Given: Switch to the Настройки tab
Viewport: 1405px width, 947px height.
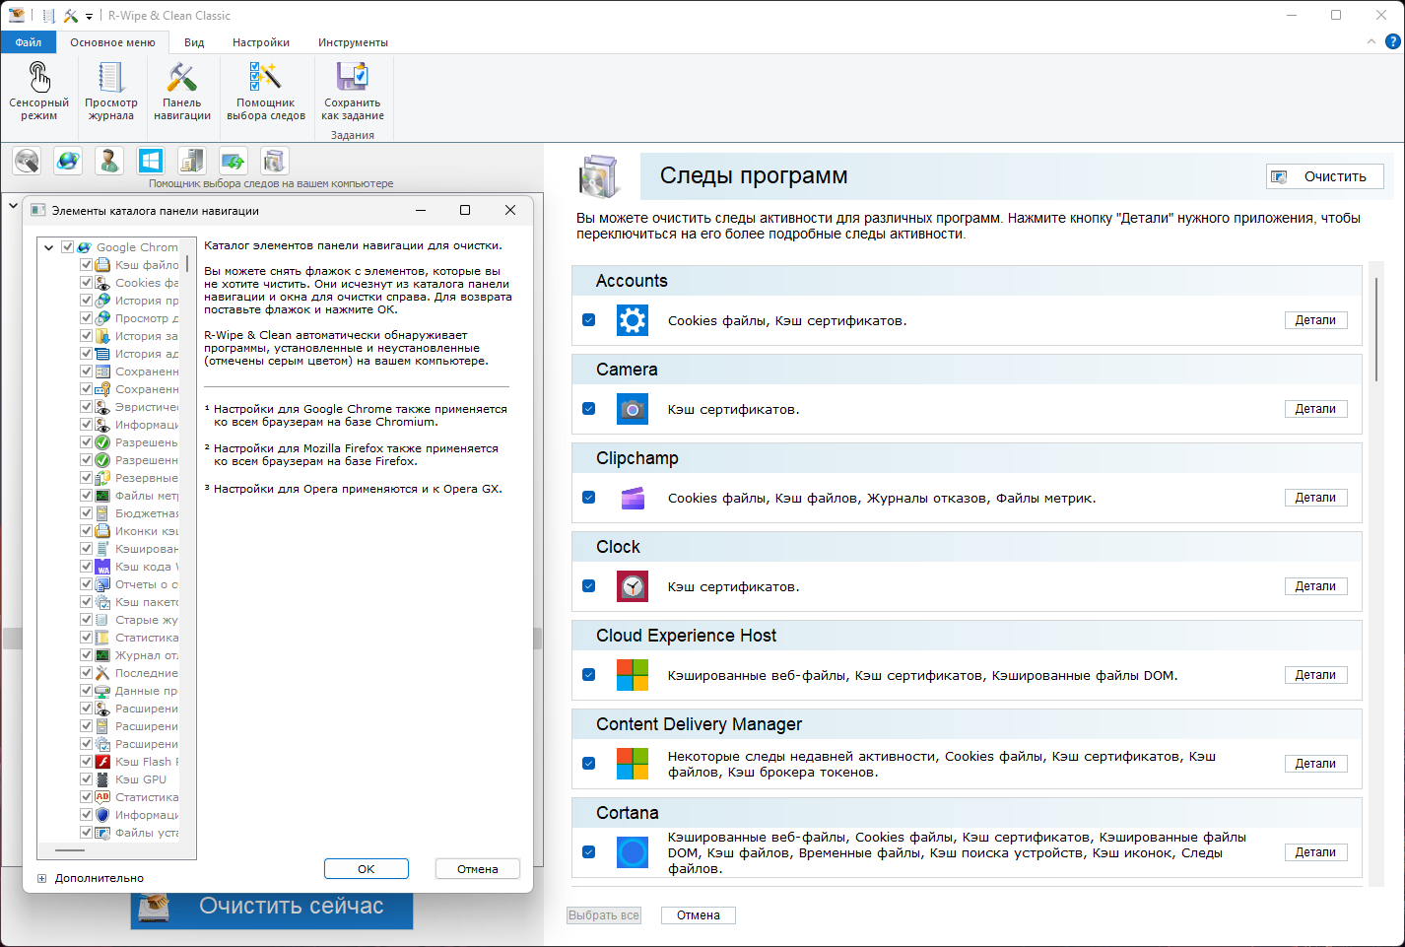Looking at the screenshot, I should click(261, 42).
